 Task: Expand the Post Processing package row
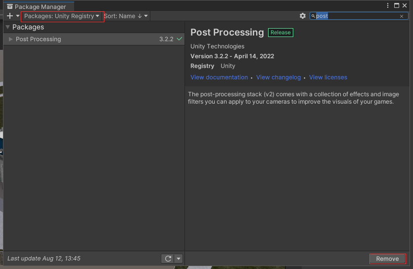(x=10, y=39)
